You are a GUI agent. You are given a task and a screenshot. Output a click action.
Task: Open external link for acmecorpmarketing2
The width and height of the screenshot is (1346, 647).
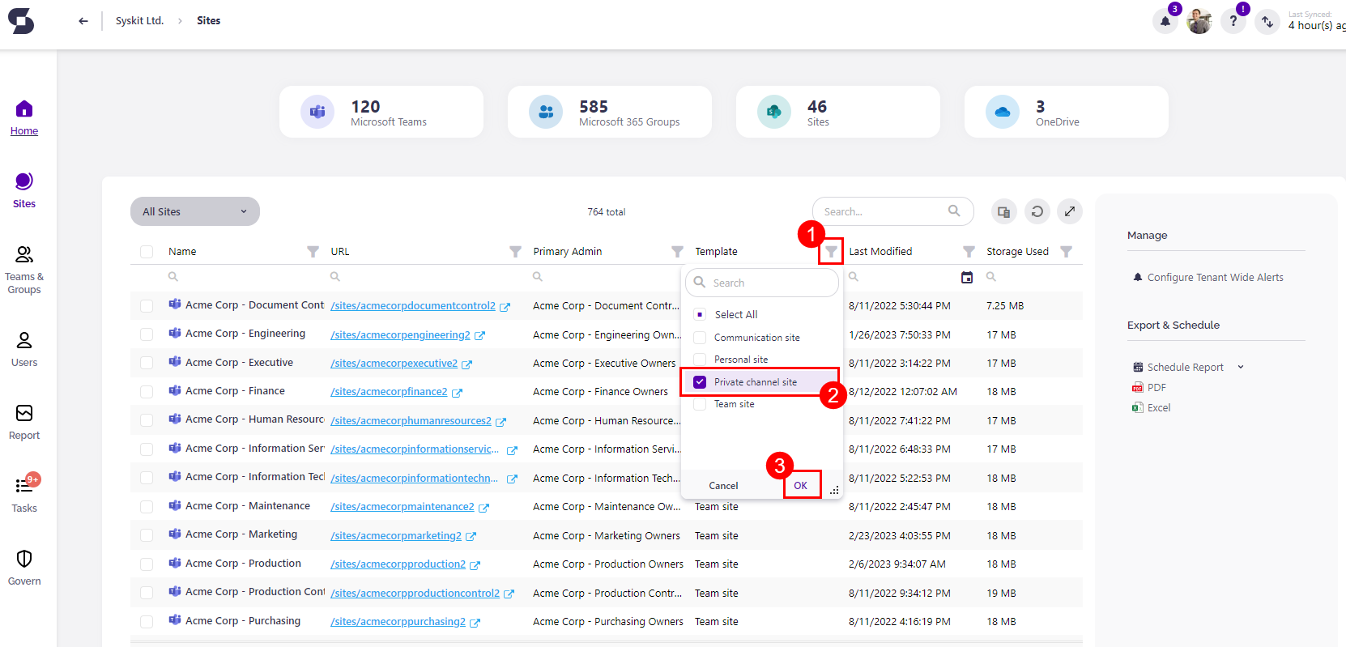(x=471, y=537)
